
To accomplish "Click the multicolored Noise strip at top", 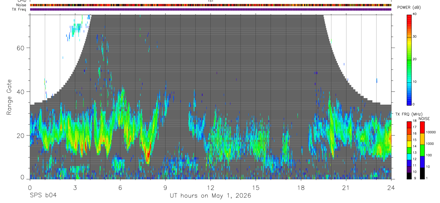I will 211,5.
